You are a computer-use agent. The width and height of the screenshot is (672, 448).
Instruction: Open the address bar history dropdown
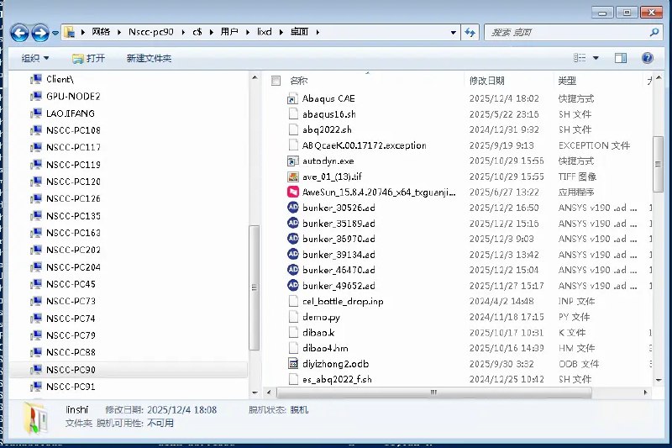(x=453, y=32)
